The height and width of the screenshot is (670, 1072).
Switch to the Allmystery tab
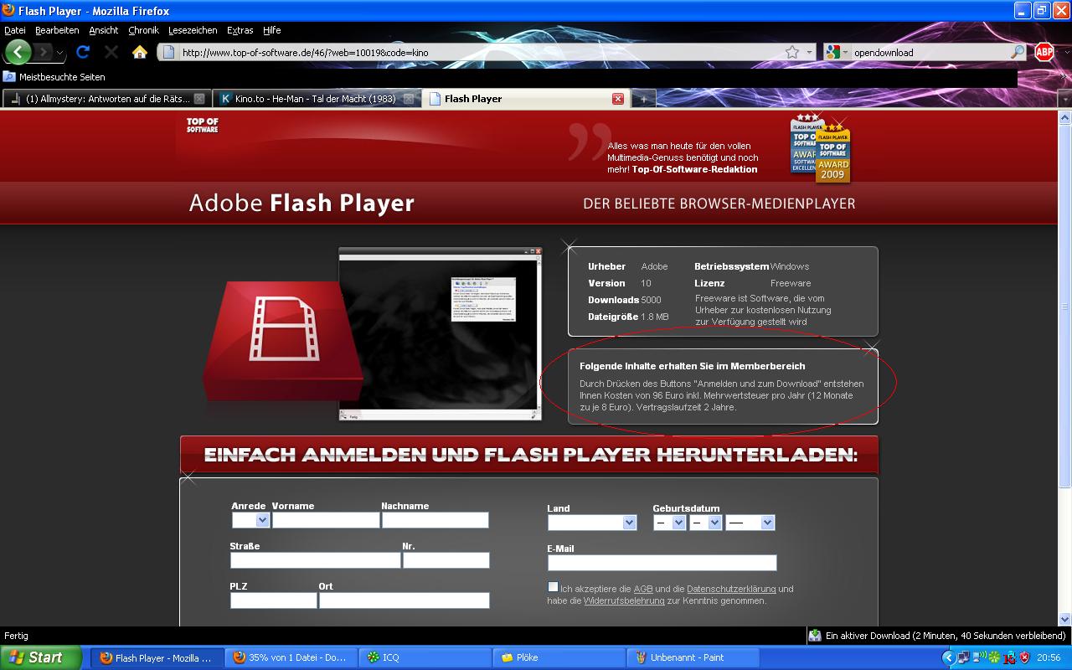(106, 99)
